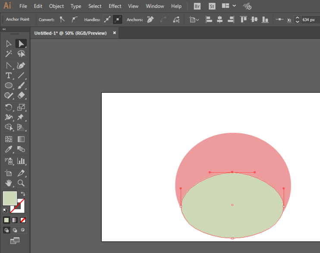Enable show handles for multiple anchor points
This screenshot has width=320, height=253.
click(107, 20)
